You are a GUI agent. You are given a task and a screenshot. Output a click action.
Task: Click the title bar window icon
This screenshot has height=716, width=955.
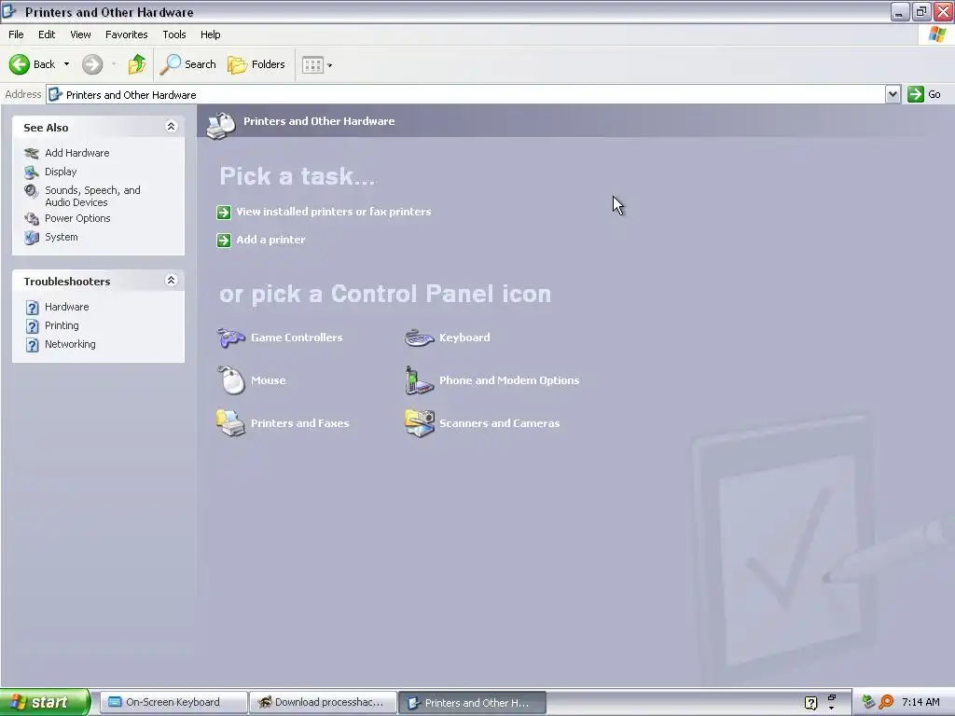pyautogui.click(x=9, y=11)
